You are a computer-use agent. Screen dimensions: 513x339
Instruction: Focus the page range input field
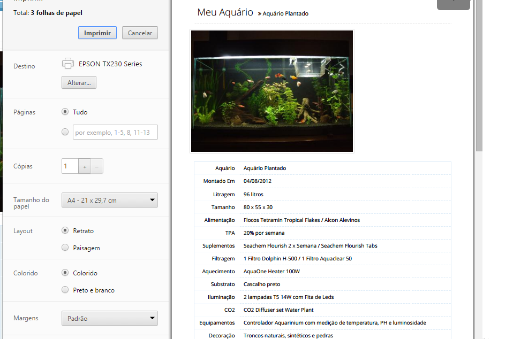[115, 132]
